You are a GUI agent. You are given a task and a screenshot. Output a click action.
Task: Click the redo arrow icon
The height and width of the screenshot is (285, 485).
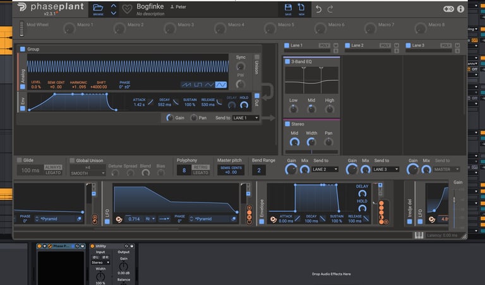point(331,9)
